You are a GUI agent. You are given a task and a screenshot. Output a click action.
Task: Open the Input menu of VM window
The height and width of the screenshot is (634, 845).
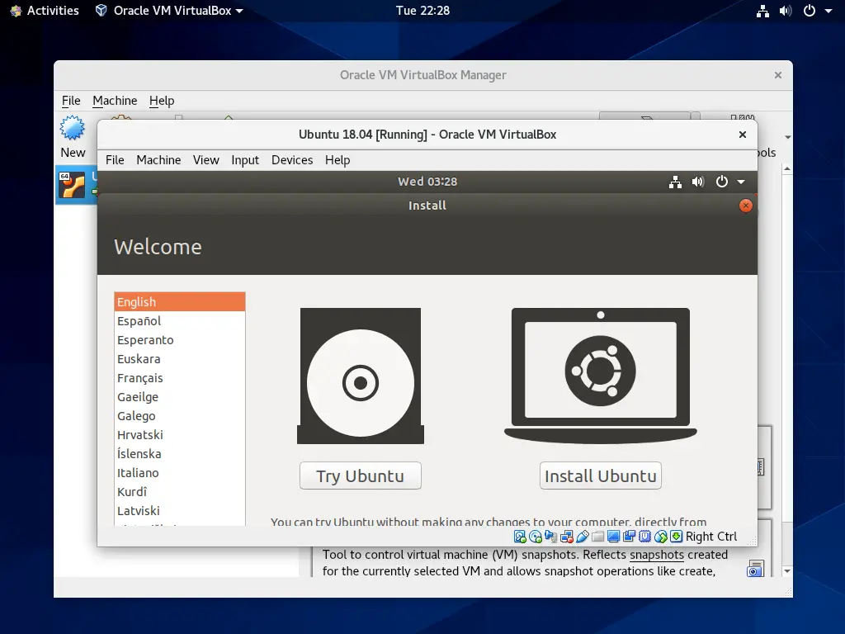click(x=245, y=160)
